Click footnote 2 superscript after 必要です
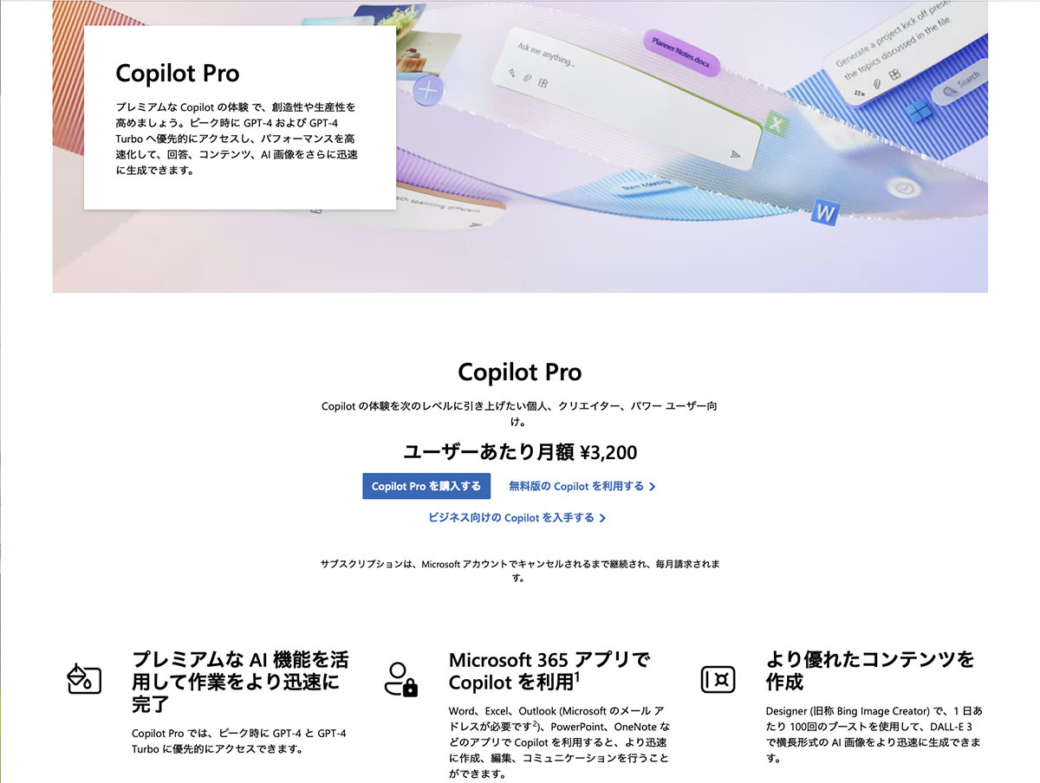This screenshot has width=1040, height=783. click(536, 725)
